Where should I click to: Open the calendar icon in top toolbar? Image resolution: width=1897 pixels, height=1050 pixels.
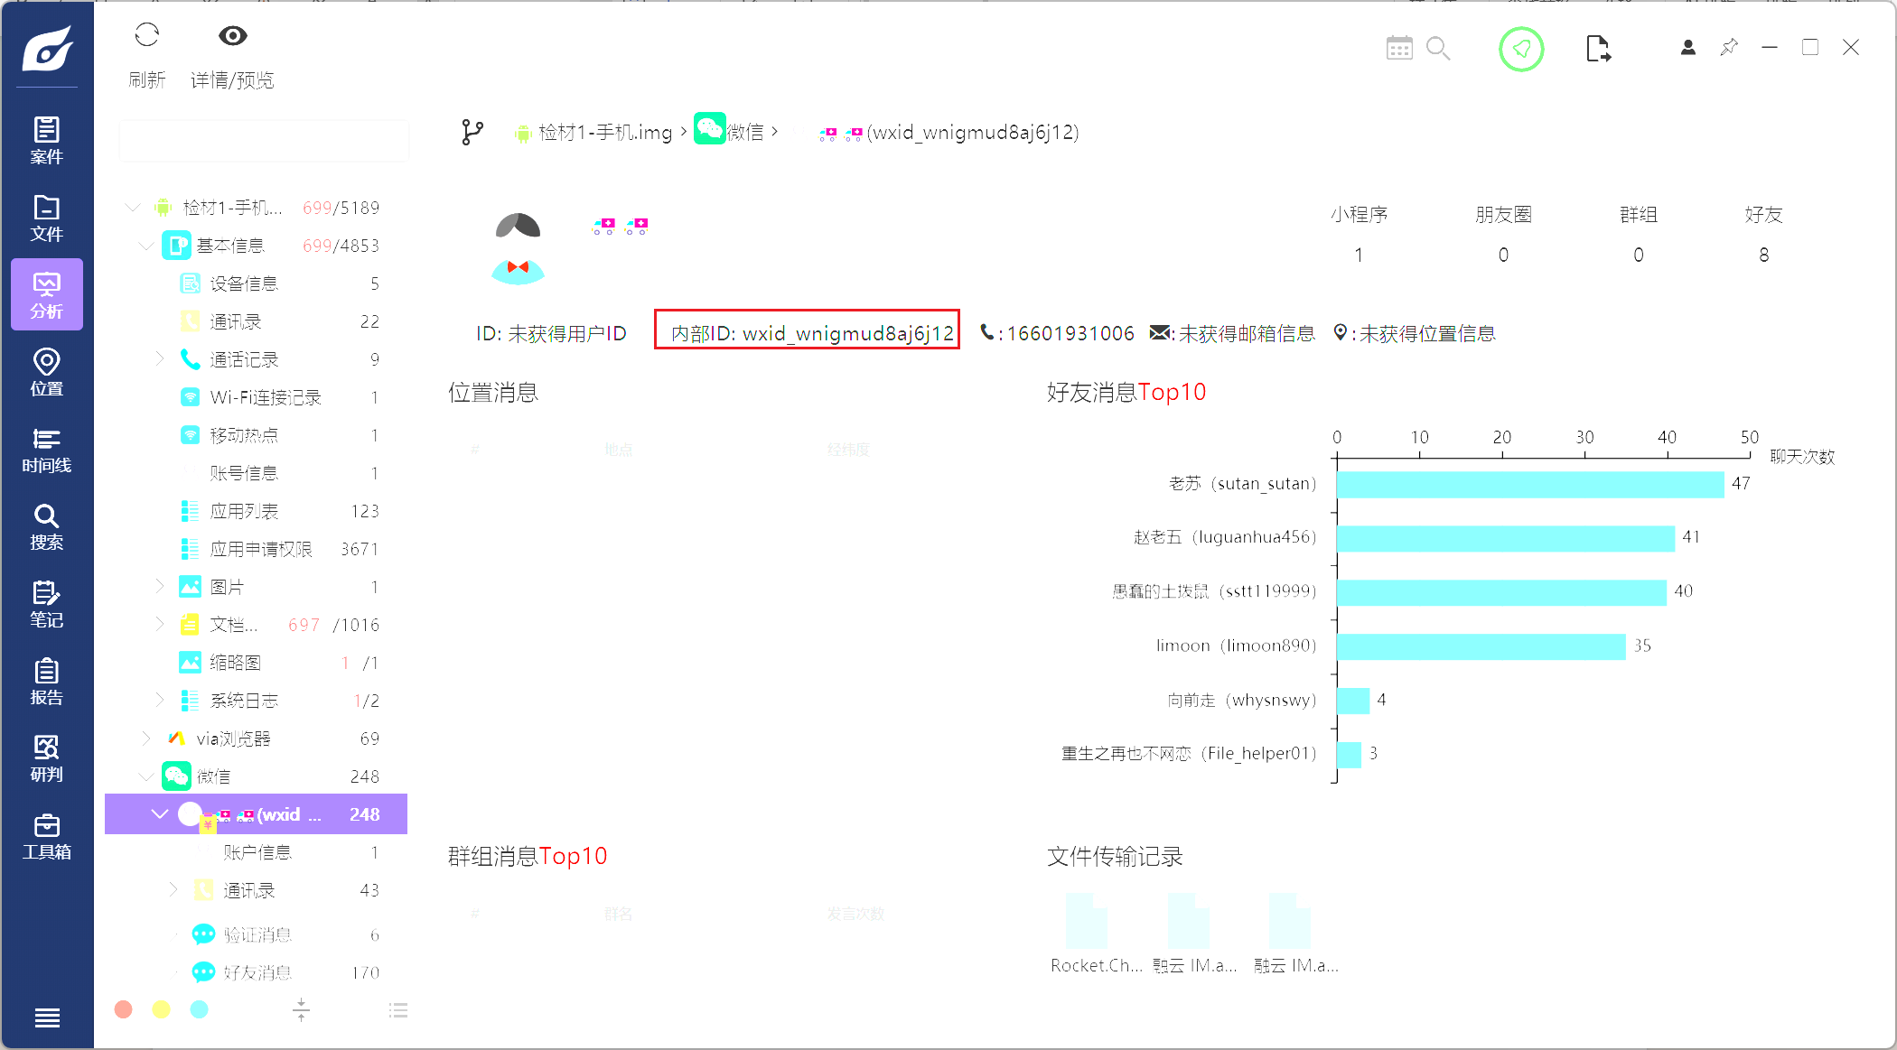(x=1398, y=48)
